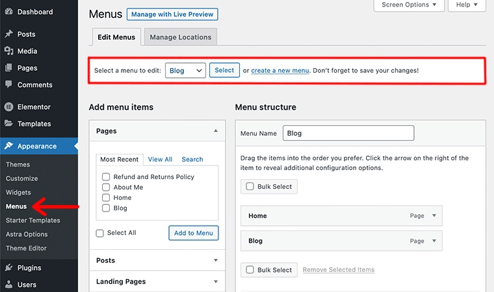Open Theme Editor in the sidebar
494x292 pixels.
pos(26,249)
